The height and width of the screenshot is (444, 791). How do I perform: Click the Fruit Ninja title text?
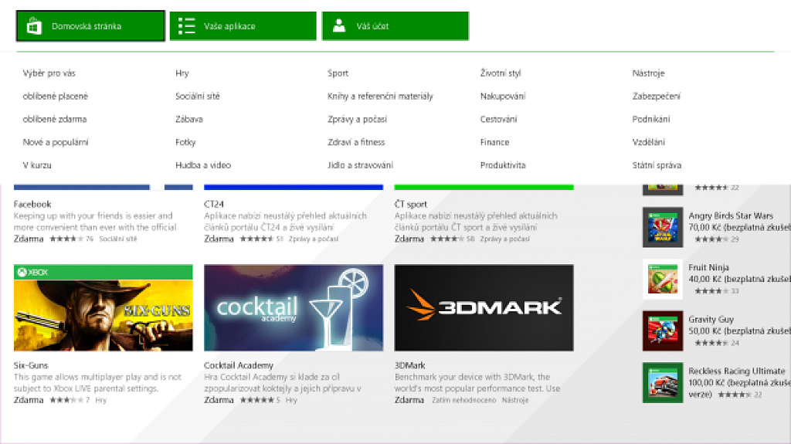[709, 267]
